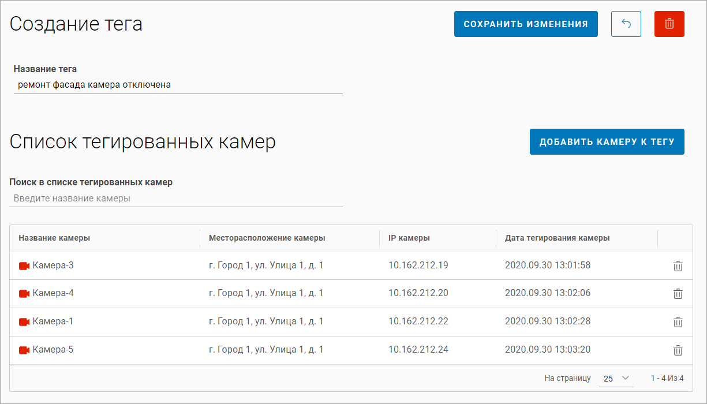Select the Камера-1 camera name
Viewport: 707px width, 404px height.
53,321
